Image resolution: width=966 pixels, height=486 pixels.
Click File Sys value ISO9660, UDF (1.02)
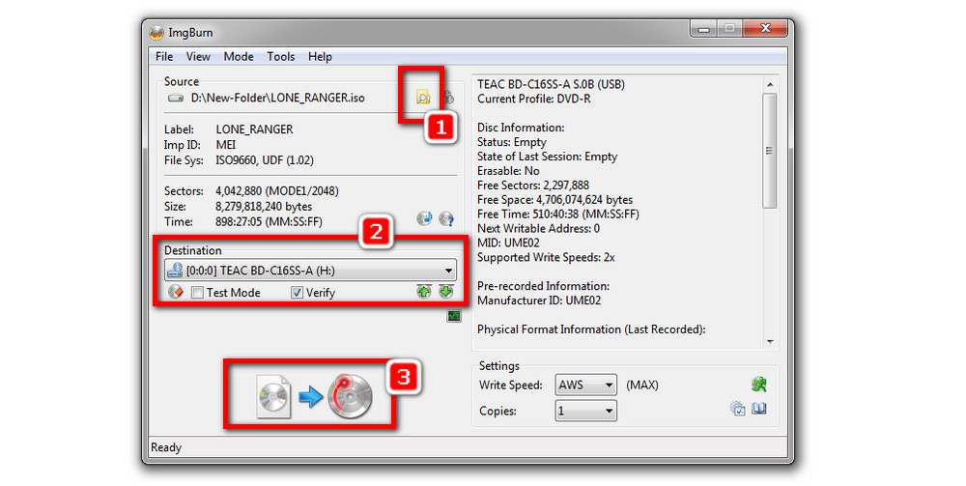(x=265, y=160)
